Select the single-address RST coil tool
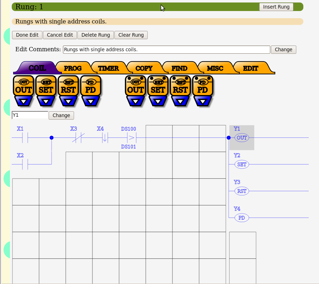This screenshot has height=284, width=319. pyautogui.click(x=68, y=86)
